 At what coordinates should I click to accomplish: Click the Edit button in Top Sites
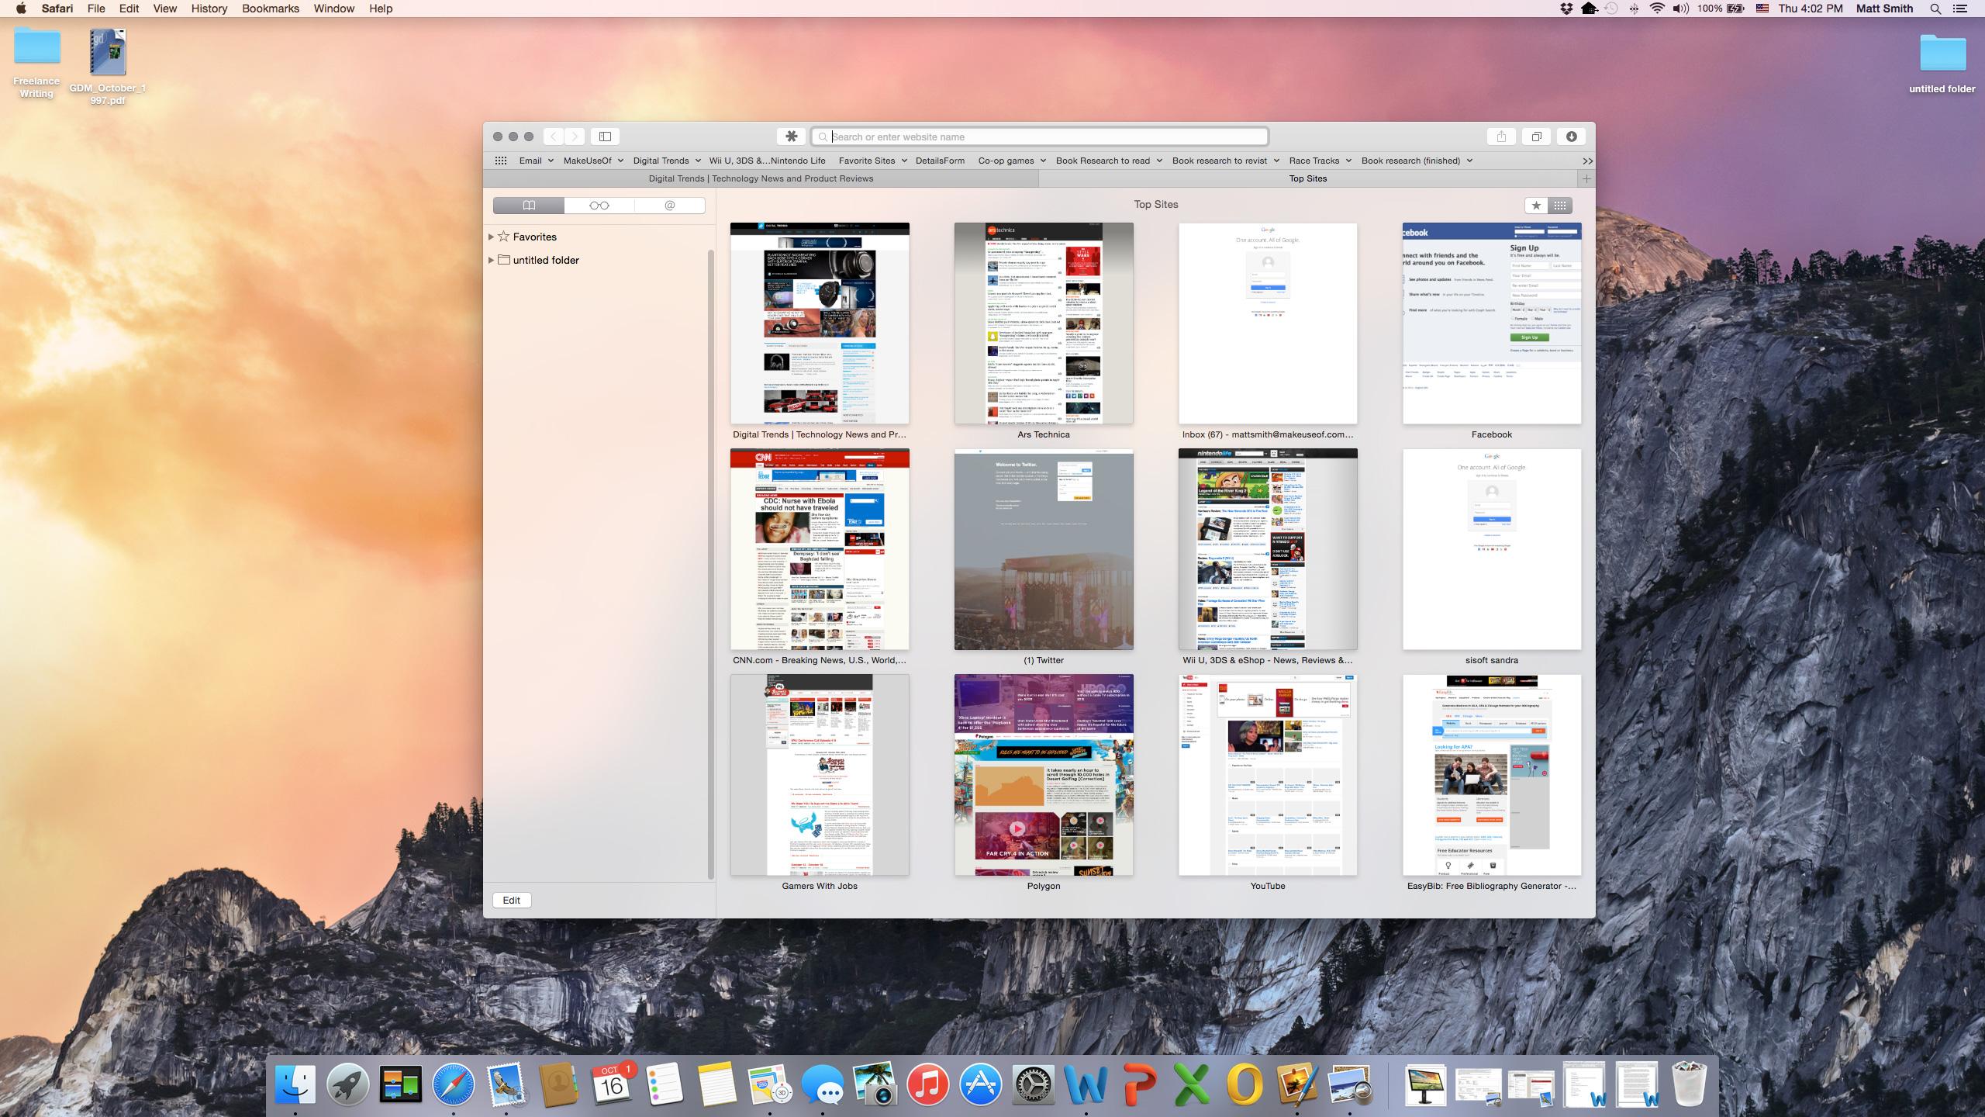click(513, 899)
